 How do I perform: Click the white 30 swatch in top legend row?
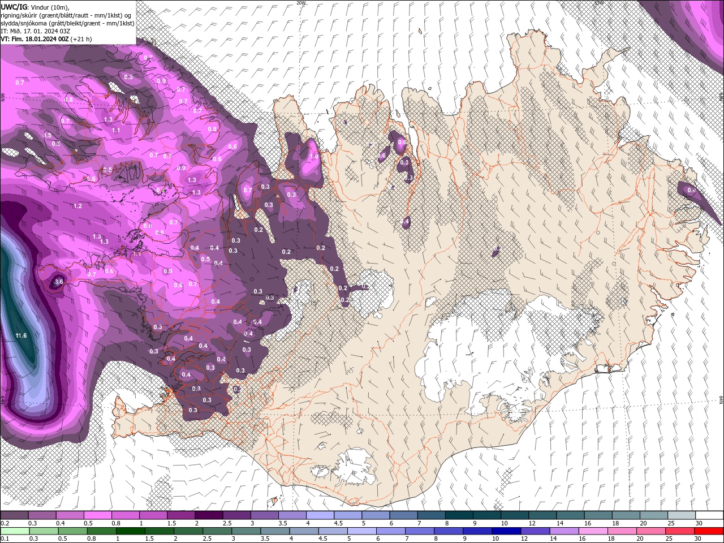click(709, 515)
